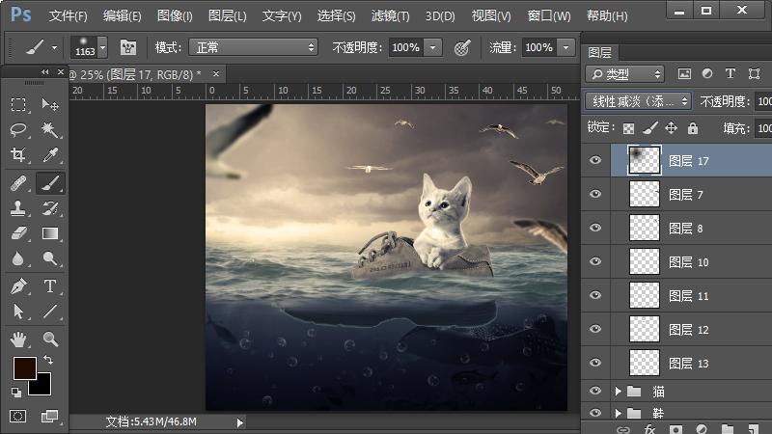772x434 pixels.
Task: Select the Pen tool
Action: [x=18, y=285]
